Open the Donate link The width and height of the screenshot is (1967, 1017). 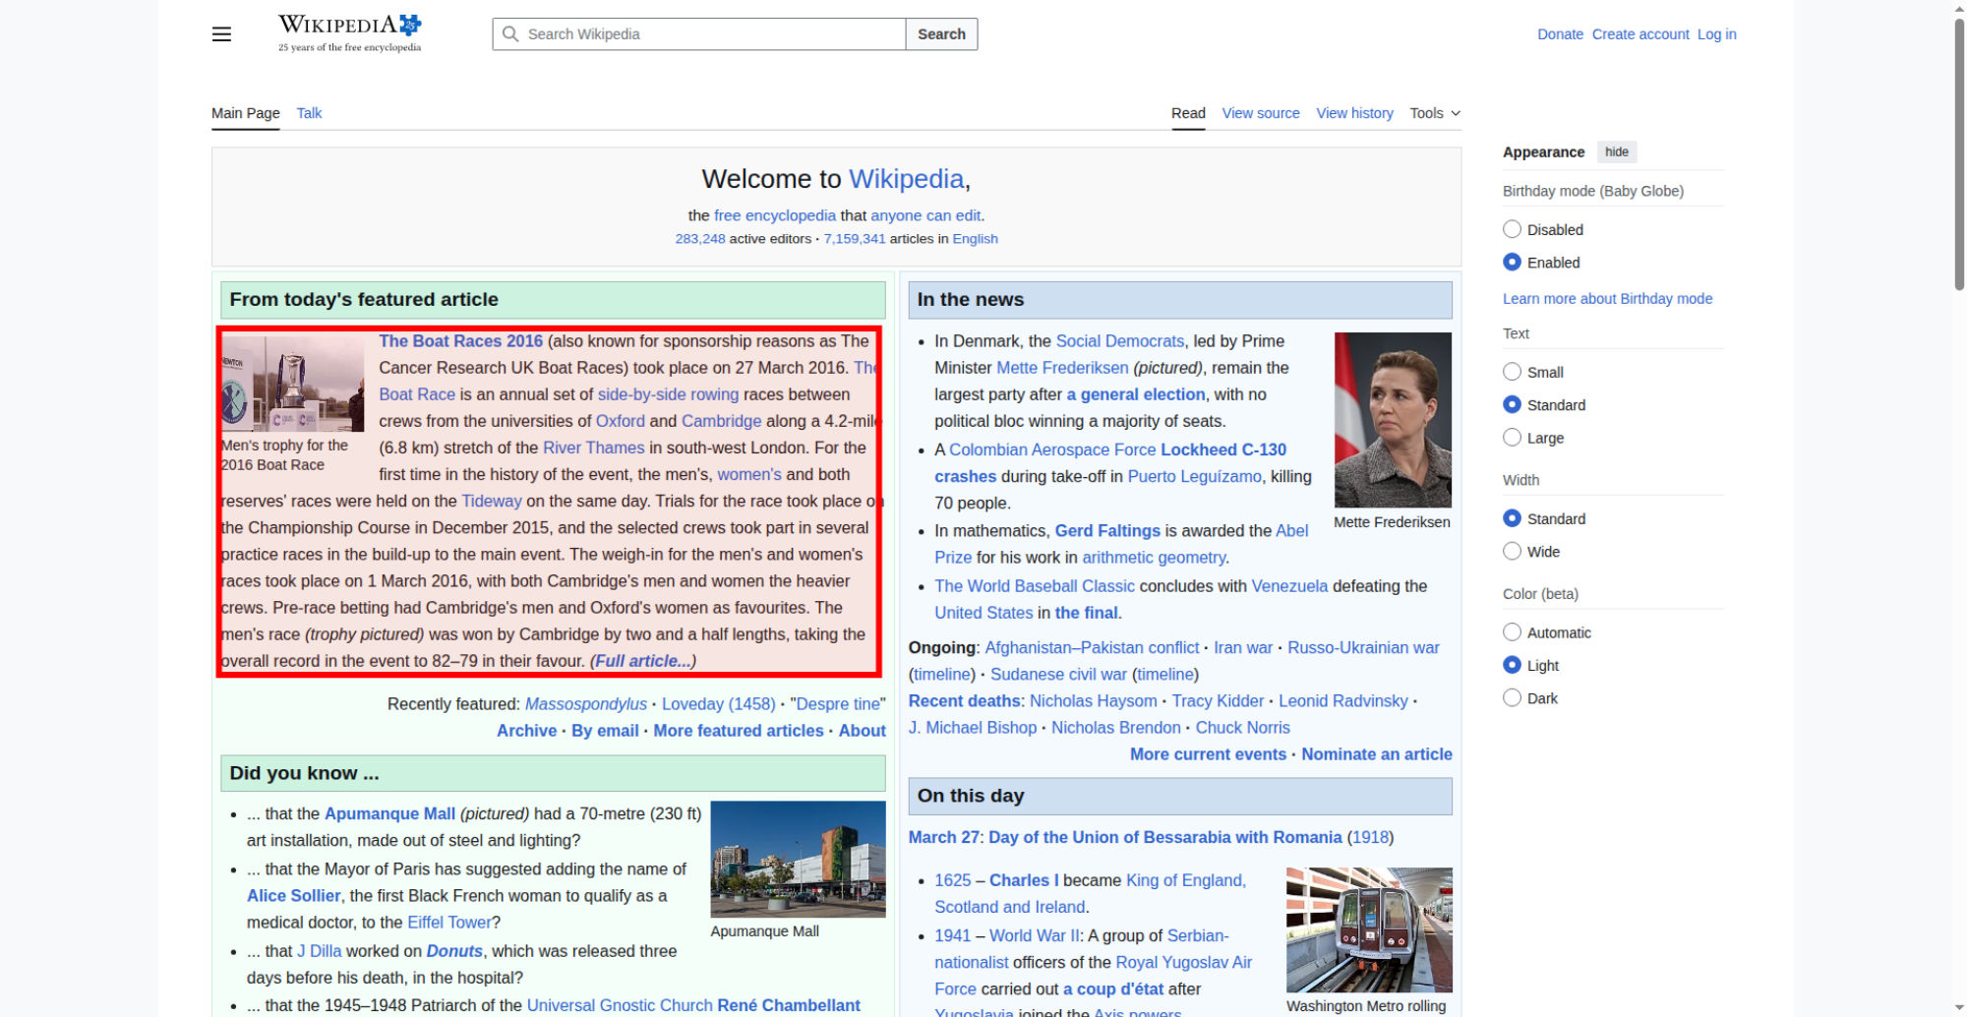[x=1560, y=34]
